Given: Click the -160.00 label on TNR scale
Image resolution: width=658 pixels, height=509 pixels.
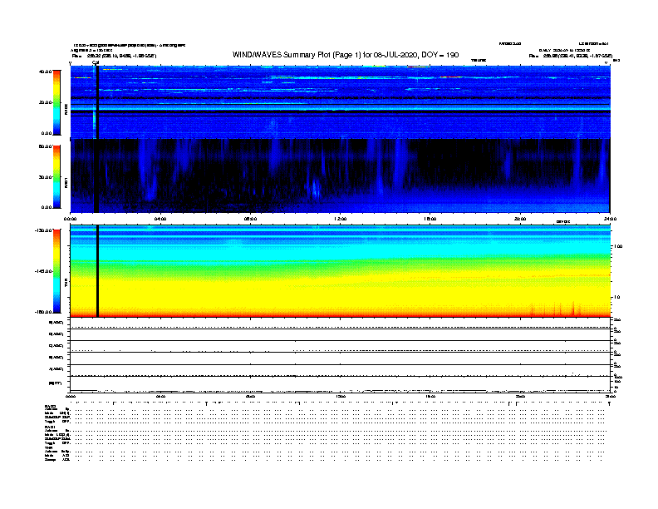Looking at the screenshot, I should click(44, 312).
